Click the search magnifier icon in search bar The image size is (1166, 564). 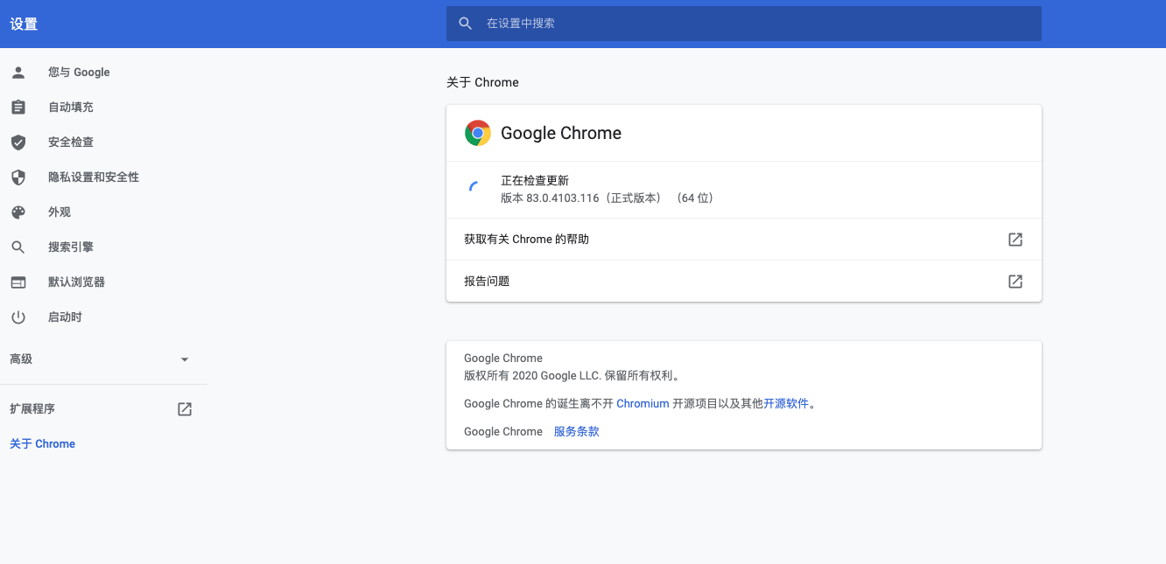[x=466, y=24]
